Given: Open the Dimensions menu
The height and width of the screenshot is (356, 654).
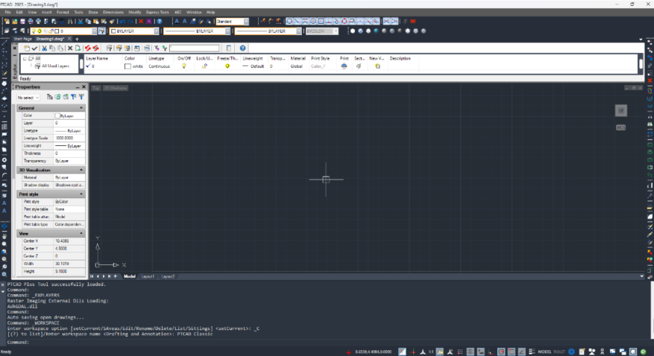Looking at the screenshot, I should (x=113, y=12).
